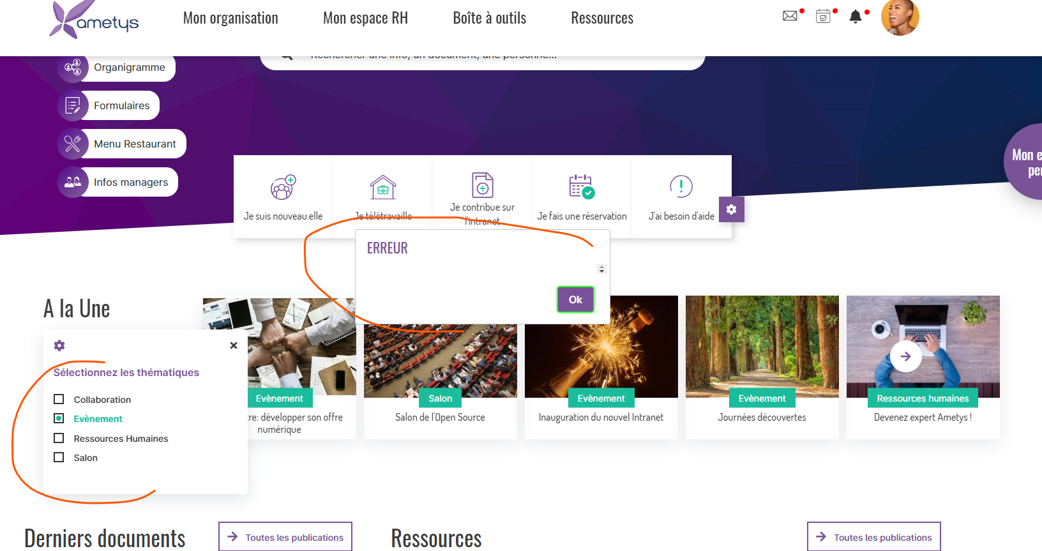Open the mail envelope icon
This screenshot has height=551, width=1042.
pos(790,16)
